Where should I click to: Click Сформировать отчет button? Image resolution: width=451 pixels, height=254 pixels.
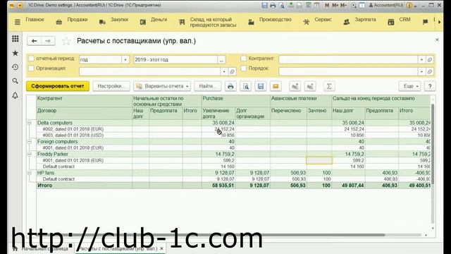[58, 86]
